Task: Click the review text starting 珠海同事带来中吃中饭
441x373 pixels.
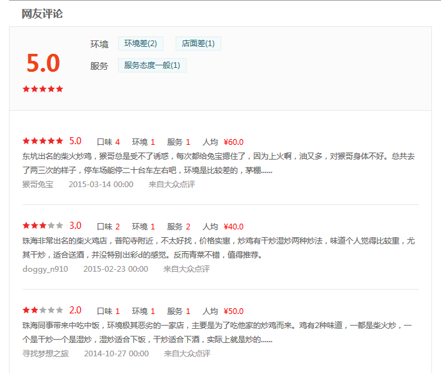Action: click(217, 333)
